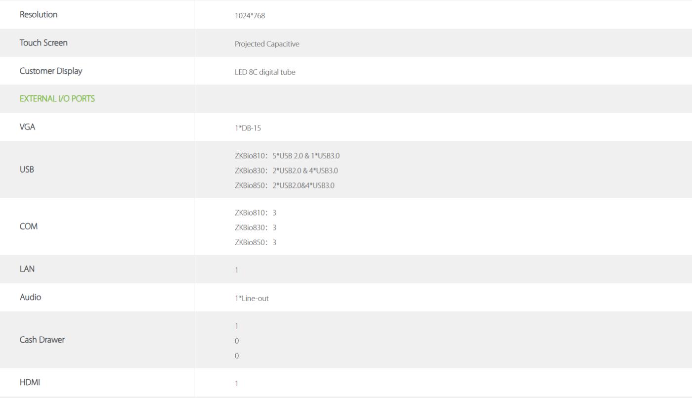Click the Audio row label
Viewport: 692px width, 398px height.
click(30, 297)
